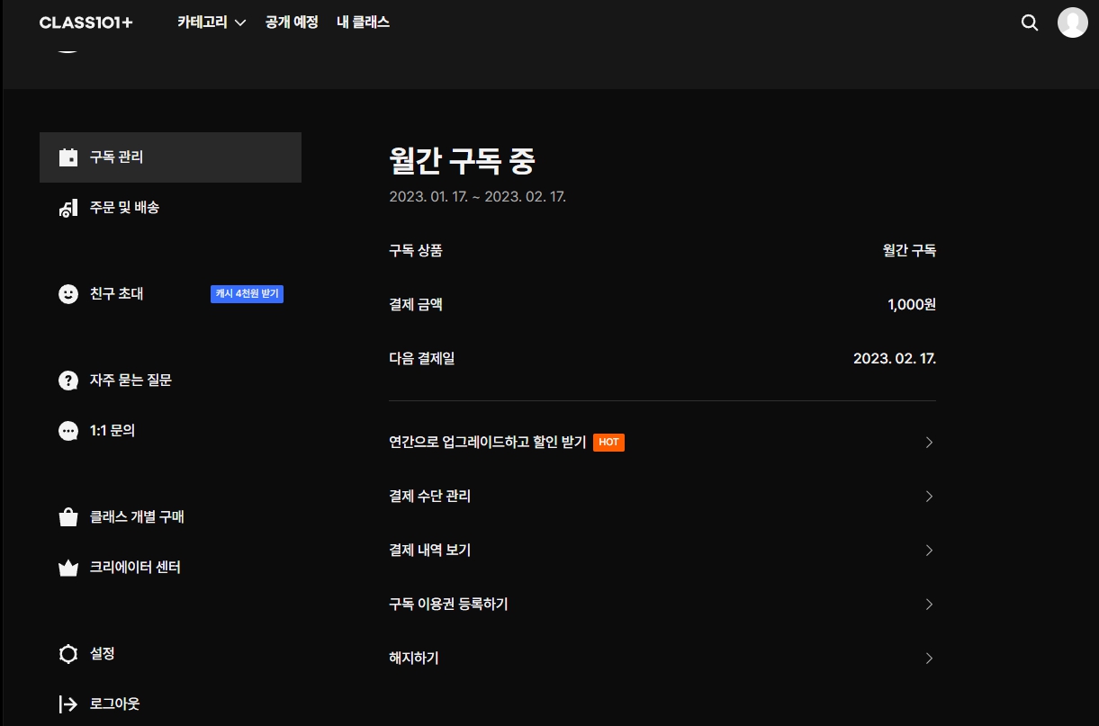Click the CLASS101+ logo
The width and height of the screenshot is (1099, 726).
(86, 22)
